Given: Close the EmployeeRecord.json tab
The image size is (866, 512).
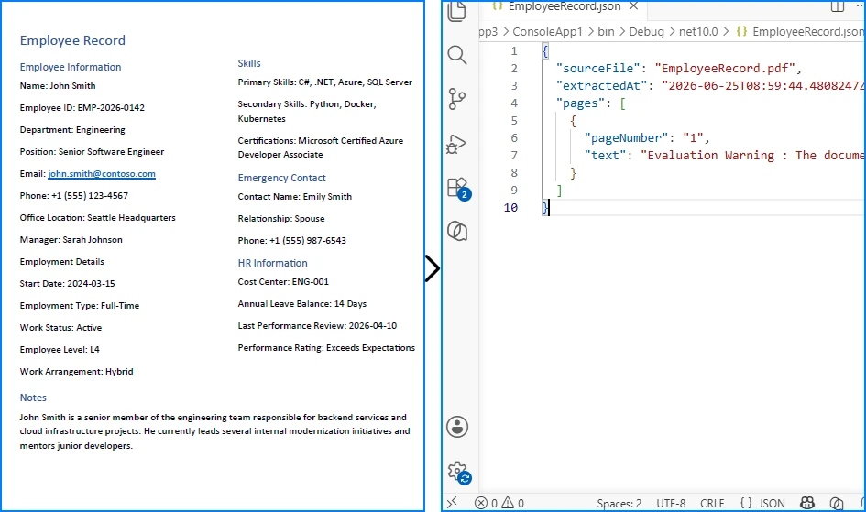Looking at the screenshot, I should [634, 6].
